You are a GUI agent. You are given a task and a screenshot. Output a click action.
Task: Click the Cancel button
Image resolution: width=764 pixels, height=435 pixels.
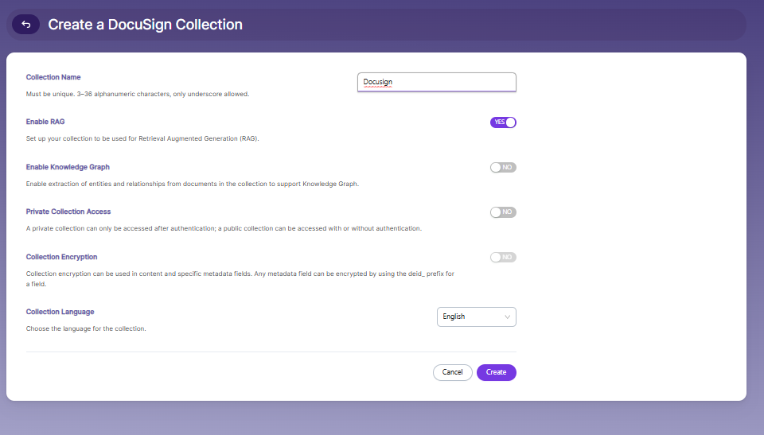pos(453,372)
